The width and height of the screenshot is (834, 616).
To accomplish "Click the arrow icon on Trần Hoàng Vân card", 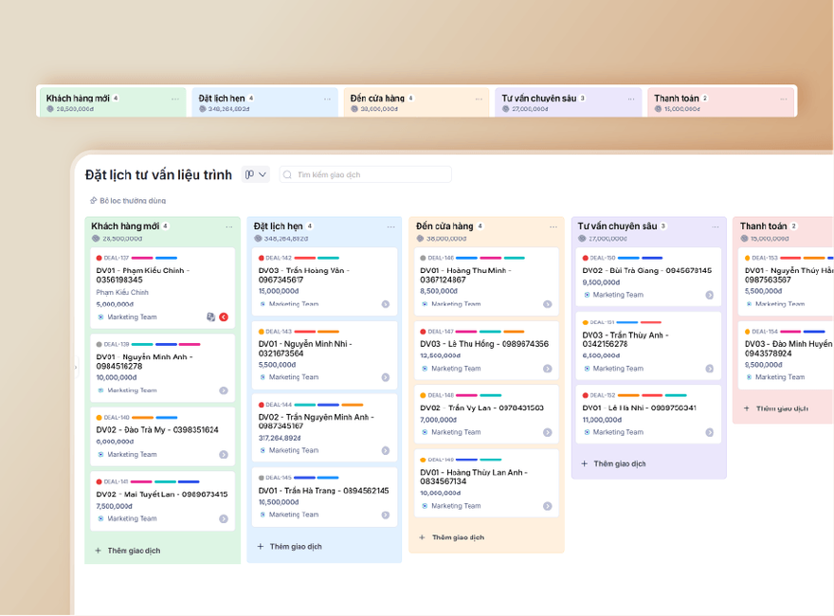I will click(386, 304).
